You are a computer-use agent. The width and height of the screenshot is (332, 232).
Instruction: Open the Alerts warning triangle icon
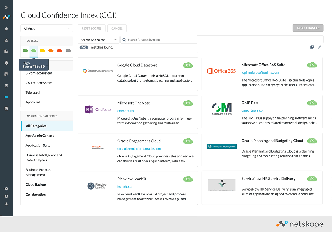6,40
